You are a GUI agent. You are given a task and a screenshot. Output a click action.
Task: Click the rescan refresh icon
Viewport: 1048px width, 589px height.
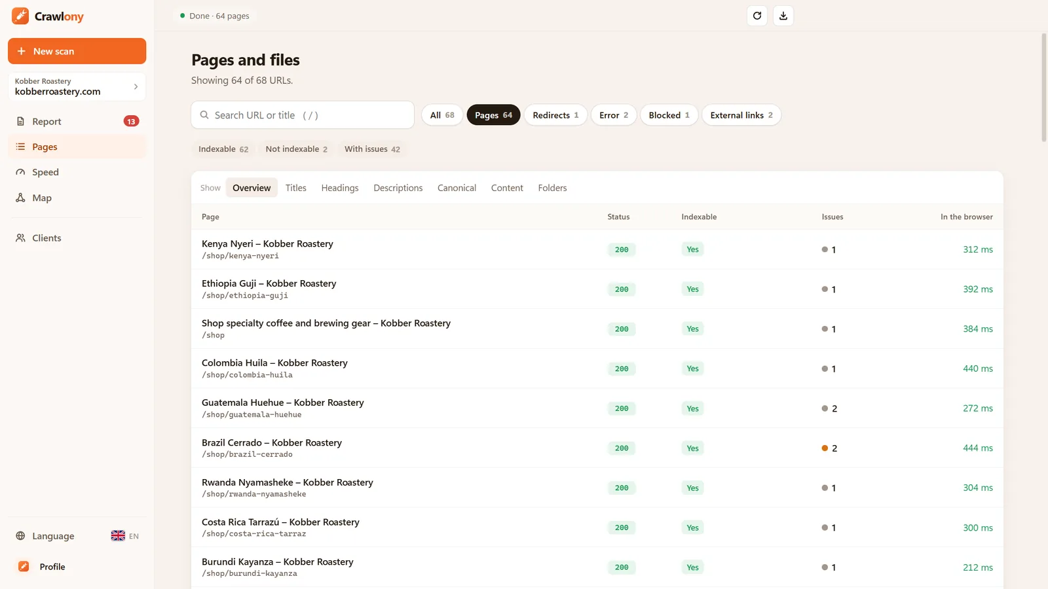(757, 16)
